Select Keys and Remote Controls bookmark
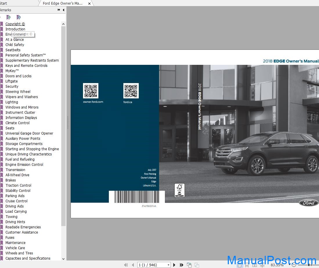 coord(26,65)
